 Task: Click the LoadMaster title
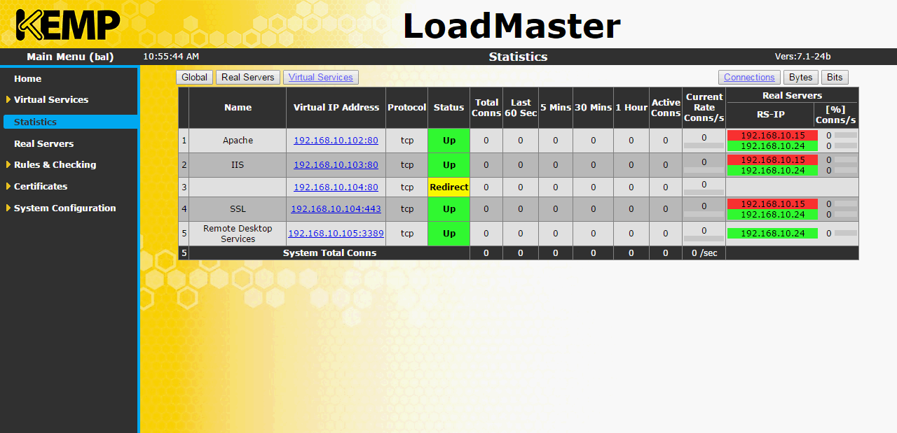tap(512, 27)
